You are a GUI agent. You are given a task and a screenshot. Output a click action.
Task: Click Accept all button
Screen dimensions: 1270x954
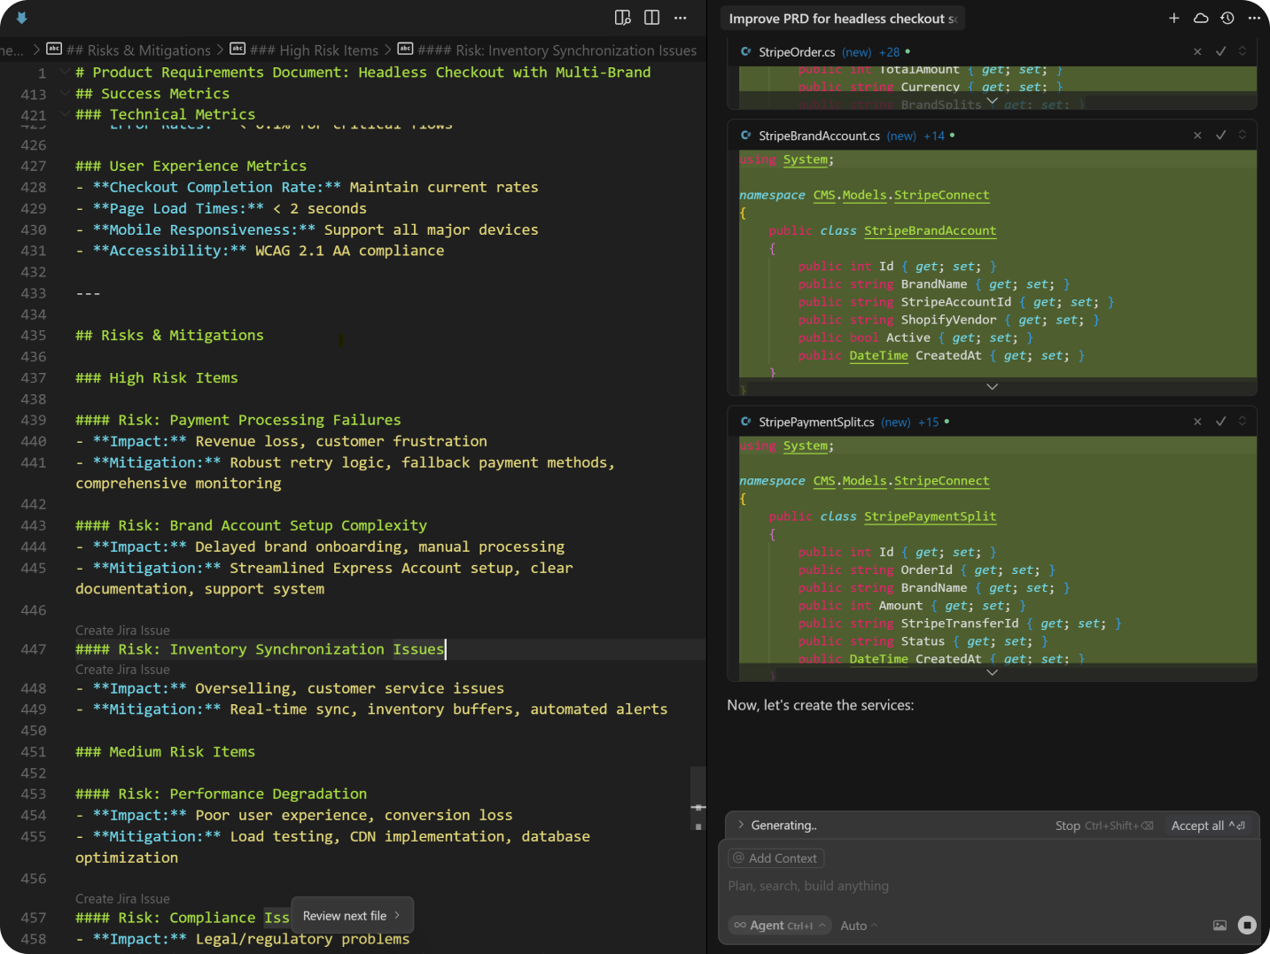point(1207,826)
